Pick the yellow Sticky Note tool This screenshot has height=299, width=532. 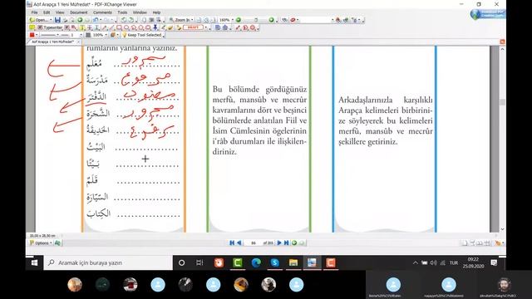32,27
